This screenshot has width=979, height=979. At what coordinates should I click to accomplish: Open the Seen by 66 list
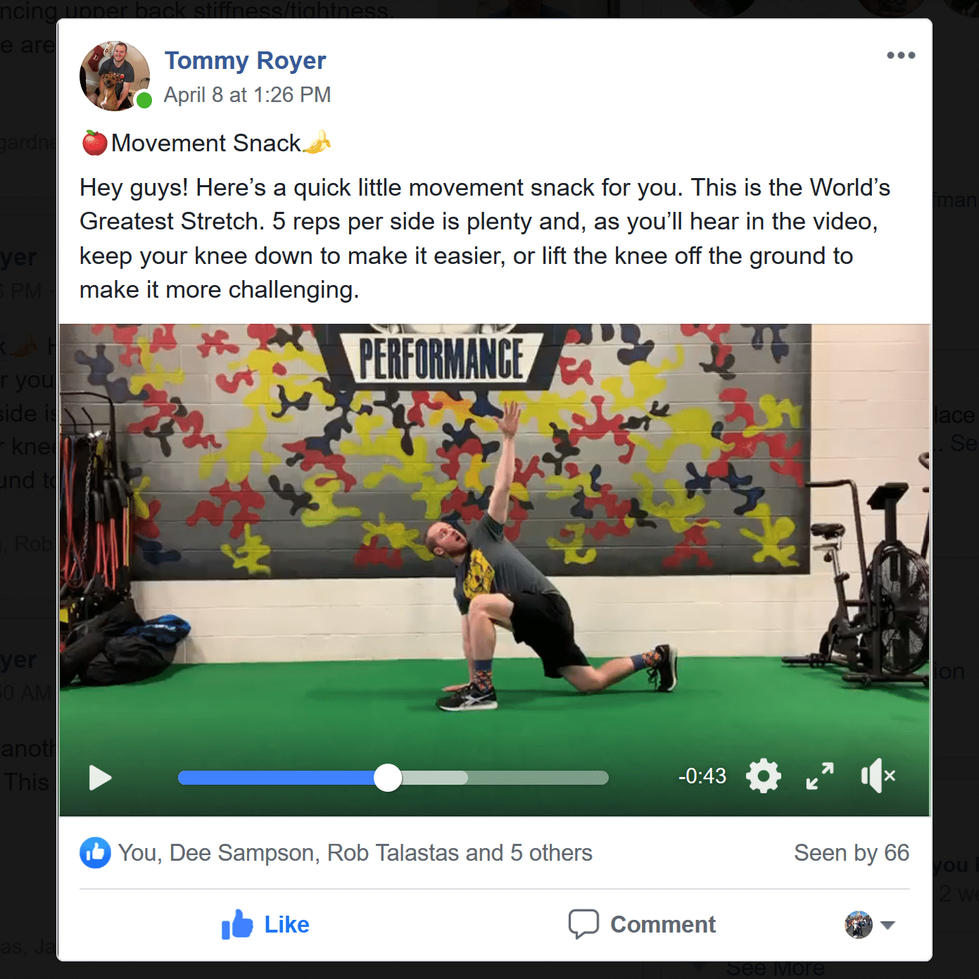pyautogui.click(x=852, y=853)
